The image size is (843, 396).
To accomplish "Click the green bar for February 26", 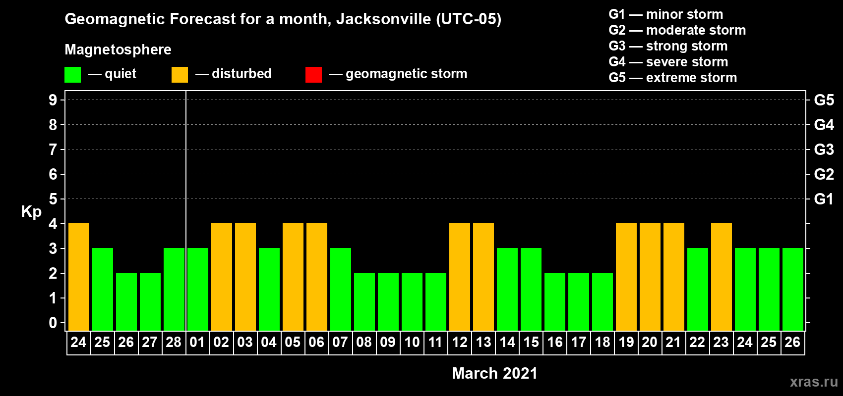I will pyautogui.click(x=126, y=302).
